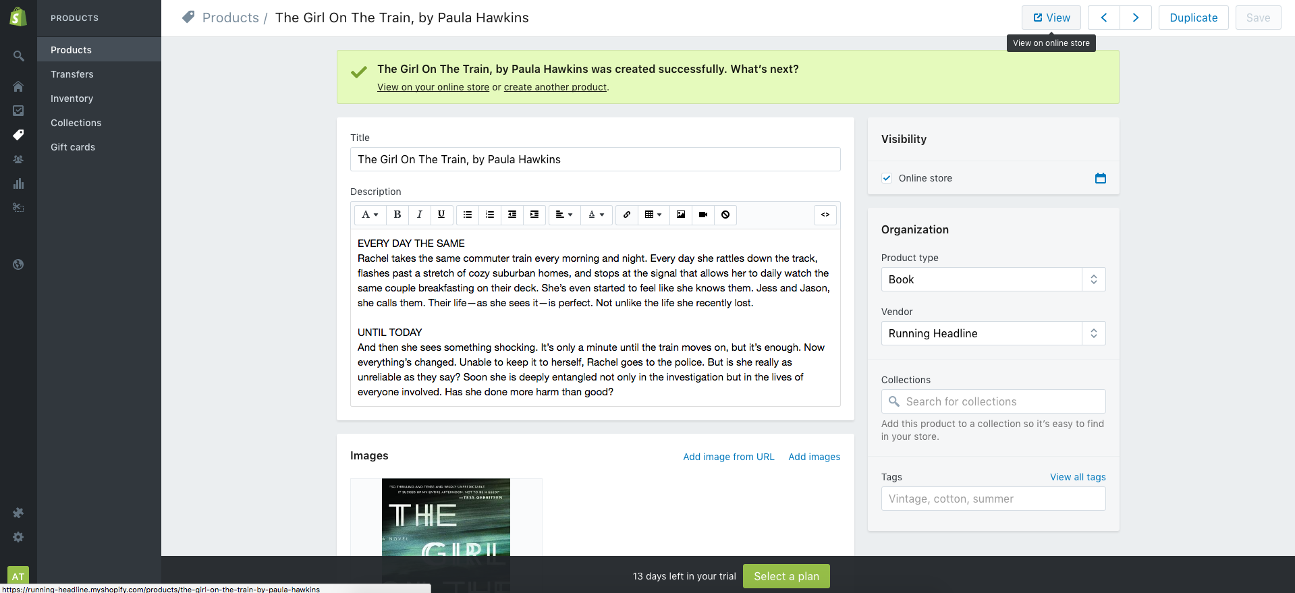Screen dimensions: 1295x593
Task: Click the calendar icon to schedule publishing
Action: click(1100, 178)
